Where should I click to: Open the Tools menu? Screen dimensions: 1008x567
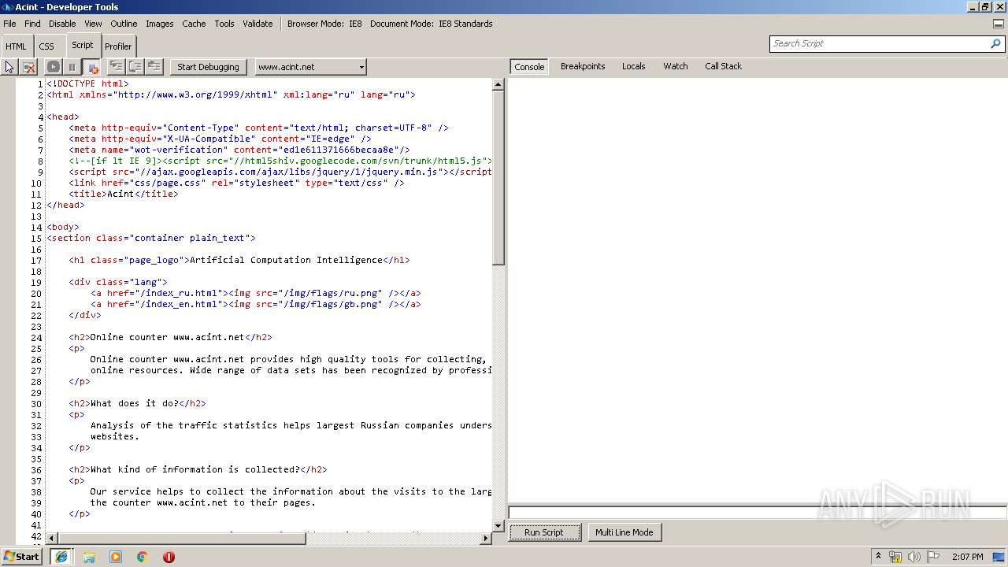click(224, 24)
